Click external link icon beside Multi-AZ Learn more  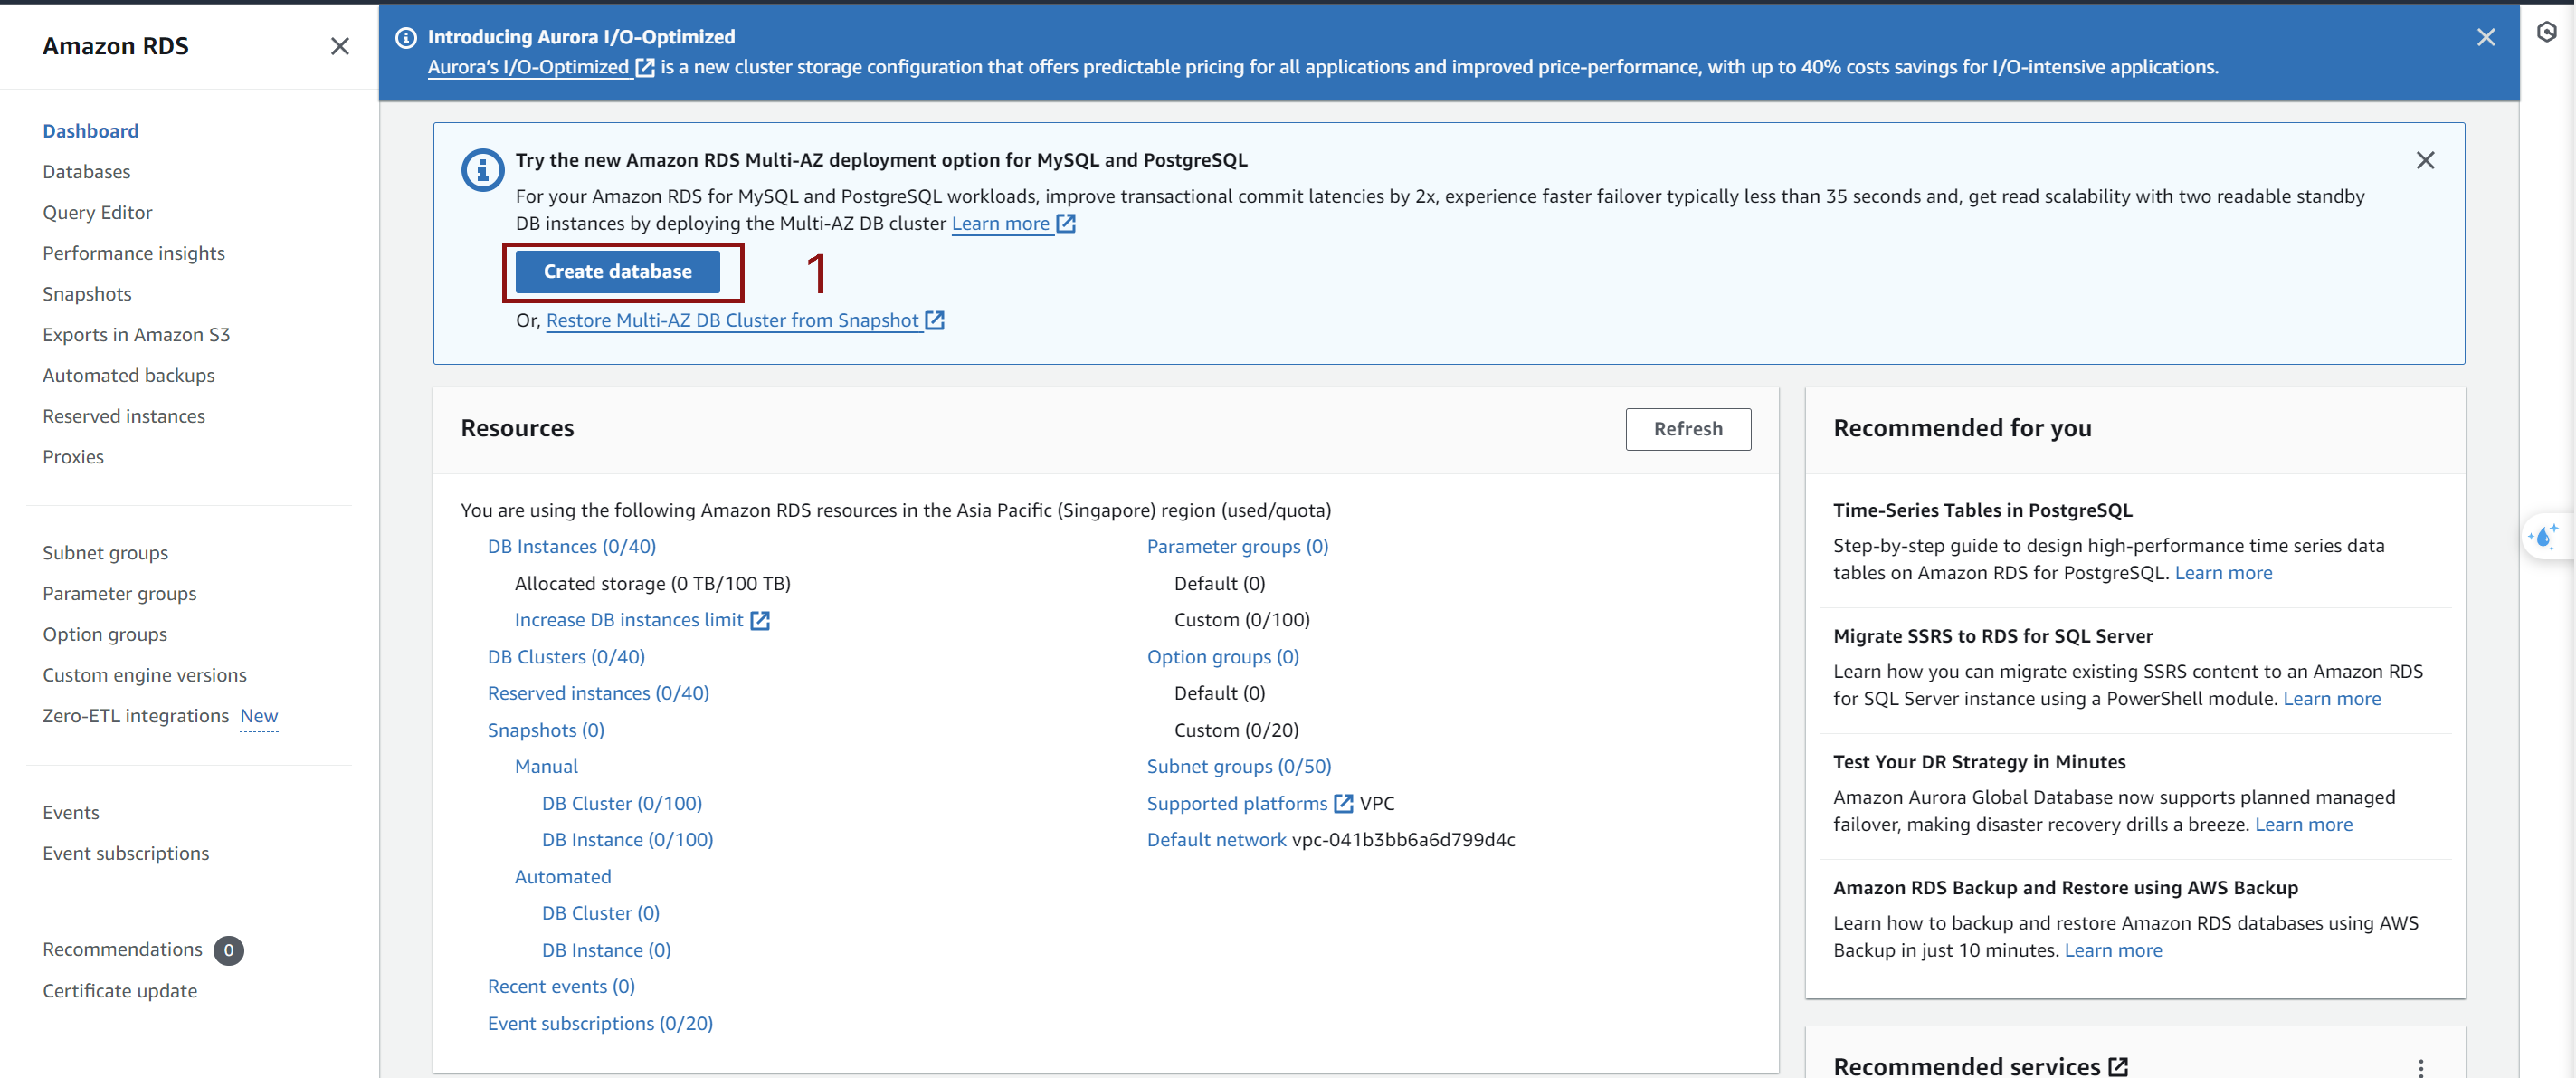point(1066,223)
